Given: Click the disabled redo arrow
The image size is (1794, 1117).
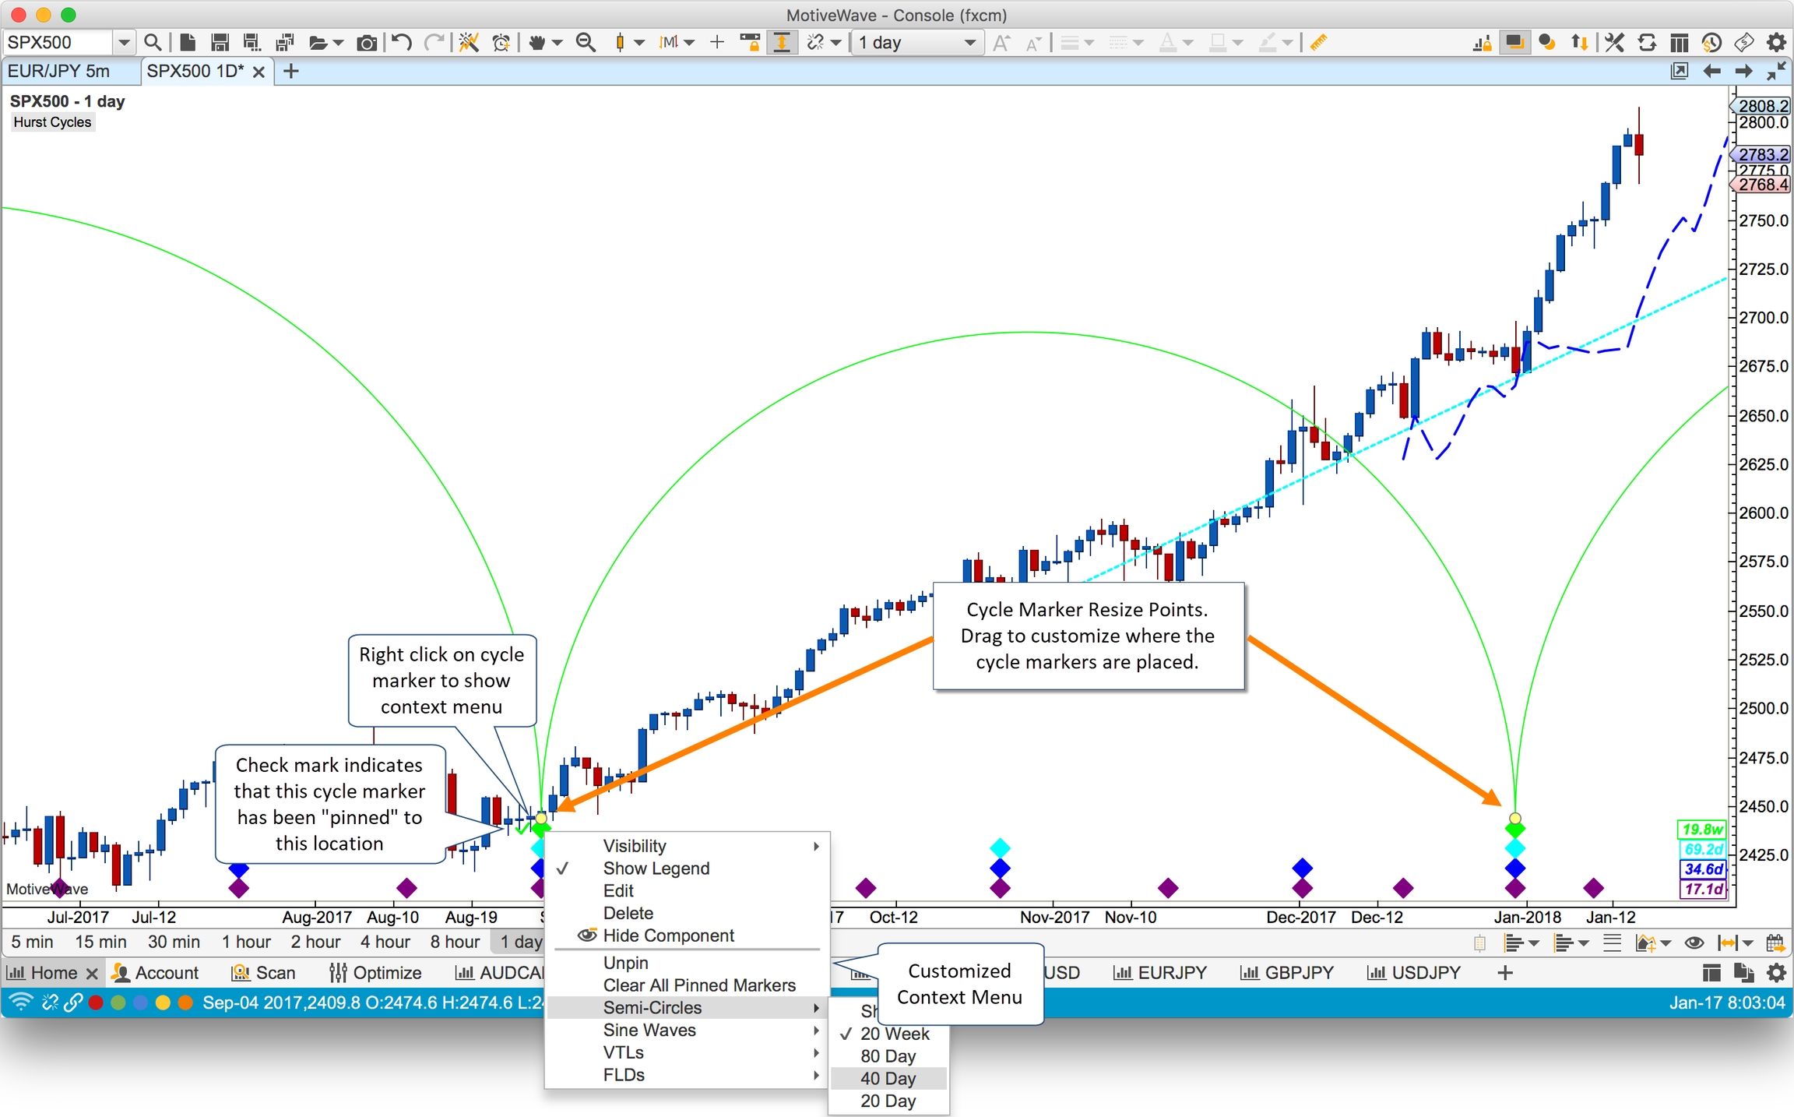Looking at the screenshot, I should click(434, 42).
